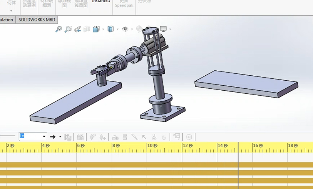Select the Zoom to Area tool
Image resolution: width=313 pixels, height=189 pixels.
pyautogui.click(x=68, y=29)
